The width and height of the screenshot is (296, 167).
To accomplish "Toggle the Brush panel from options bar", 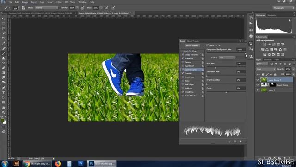I will pyautogui.click(x=24, y=8).
